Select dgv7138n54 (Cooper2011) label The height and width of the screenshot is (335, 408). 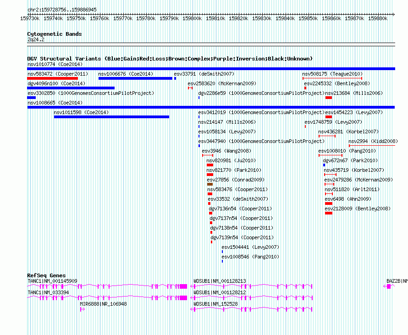[x=242, y=228]
